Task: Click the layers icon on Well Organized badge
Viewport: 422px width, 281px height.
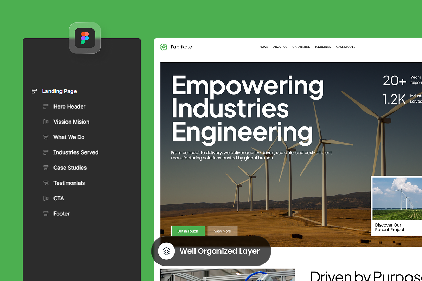Action: tap(166, 251)
